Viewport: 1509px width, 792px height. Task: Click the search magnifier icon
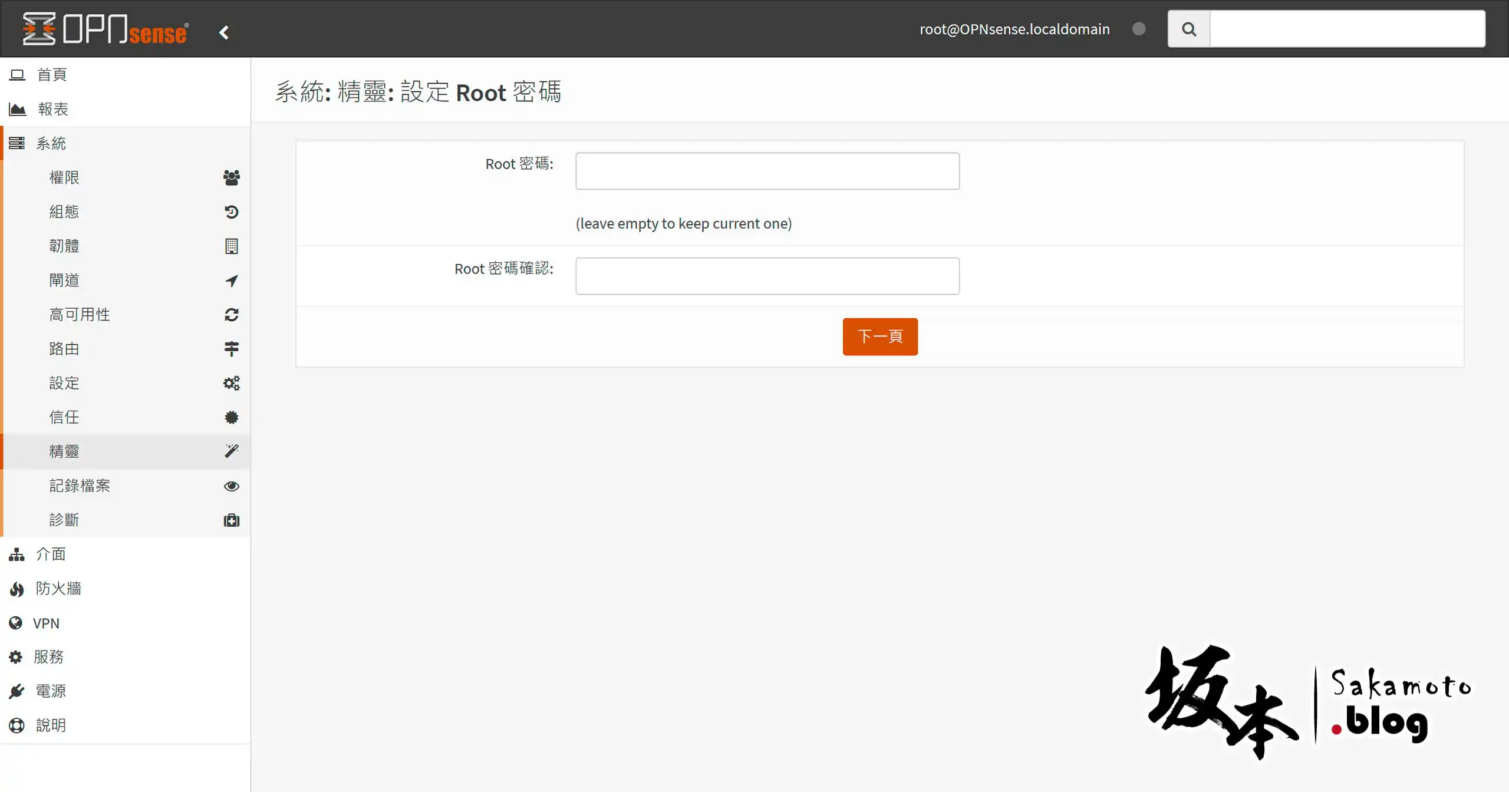pyautogui.click(x=1188, y=29)
